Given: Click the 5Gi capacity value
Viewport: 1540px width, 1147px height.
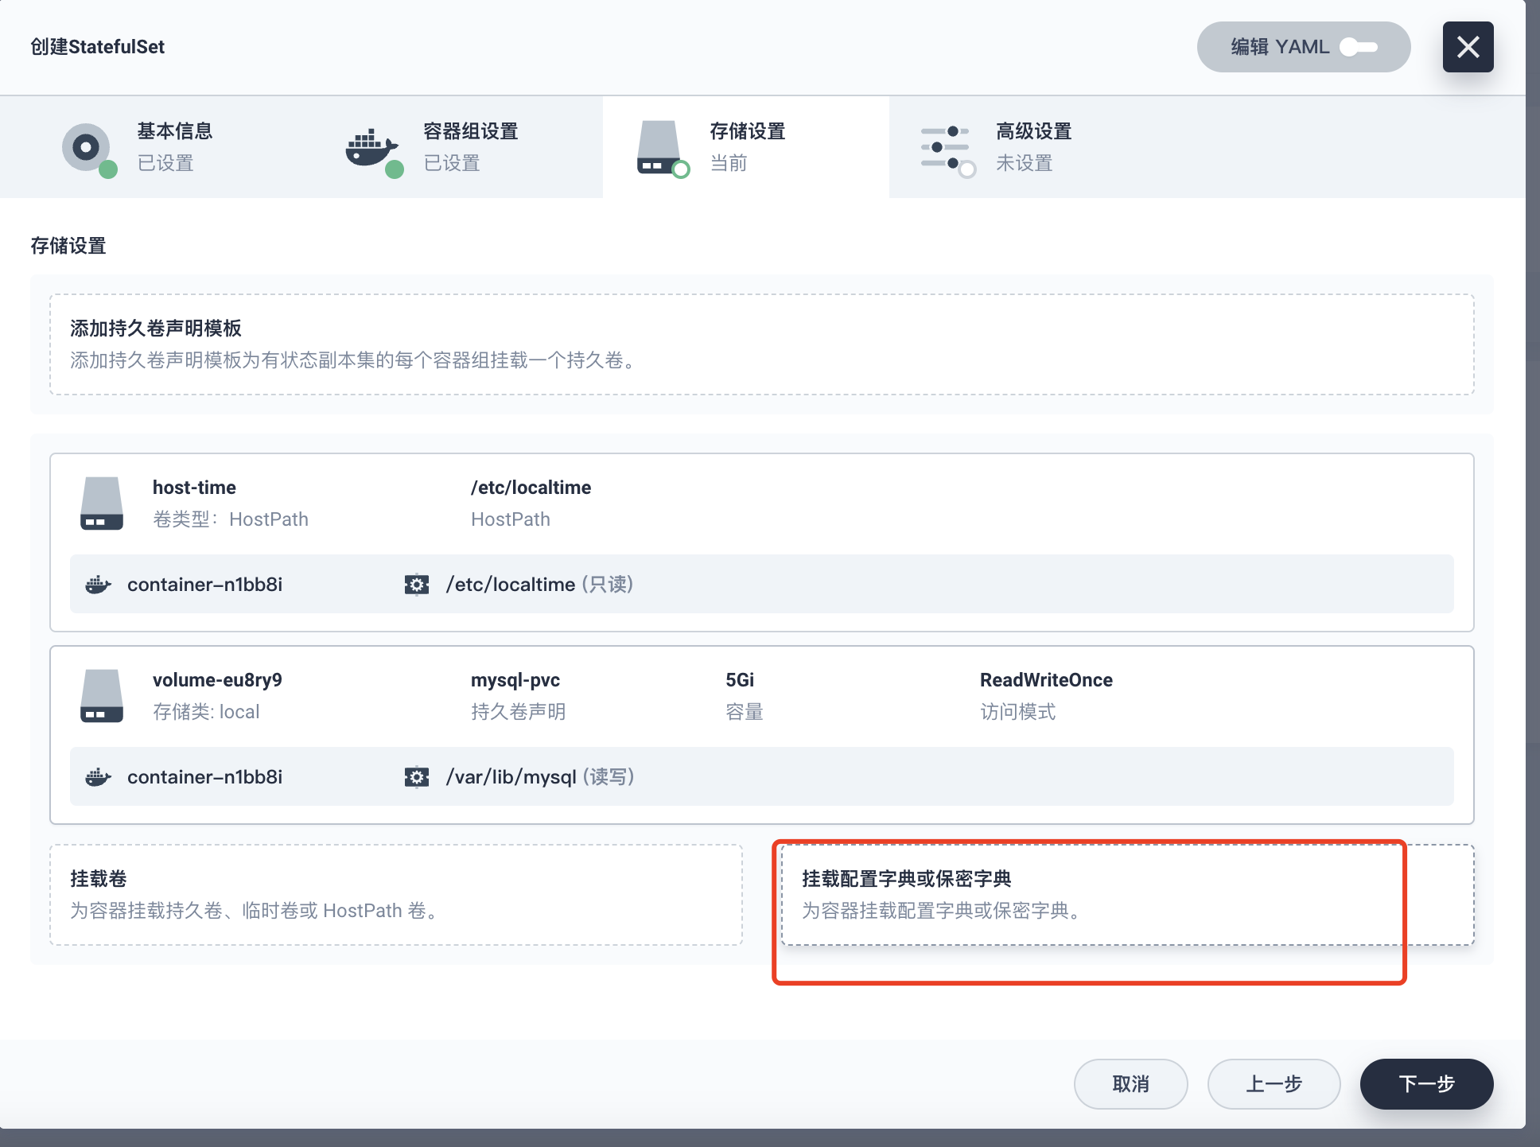Looking at the screenshot, I should coord(740,680).
